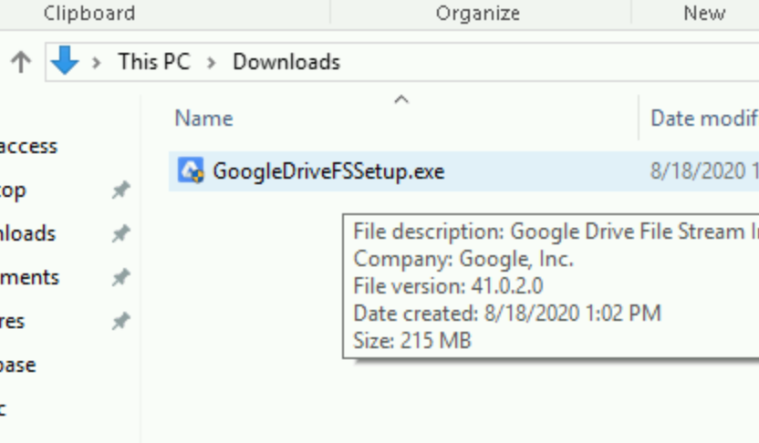Click the pin icon beside Downloads
759x443 pixels.
point(121,233)
